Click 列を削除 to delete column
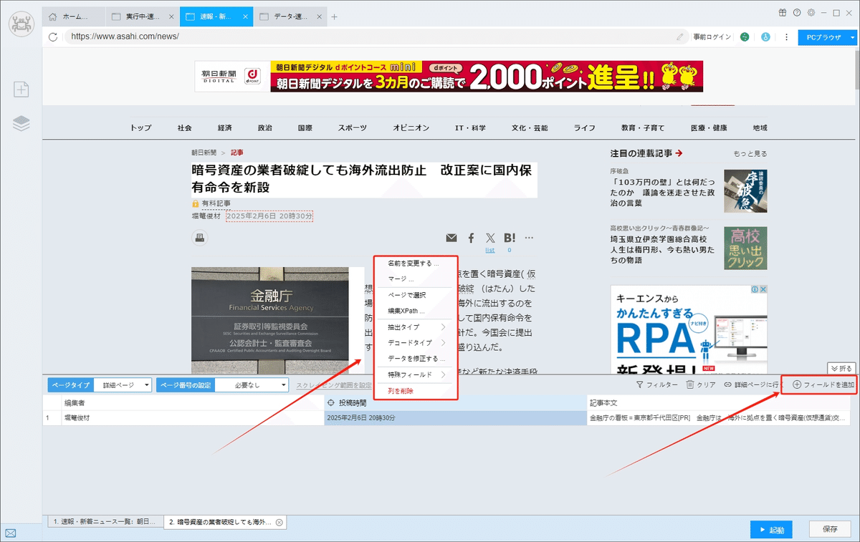Viewport: 860px width, 542px height. tap(416, 391)
